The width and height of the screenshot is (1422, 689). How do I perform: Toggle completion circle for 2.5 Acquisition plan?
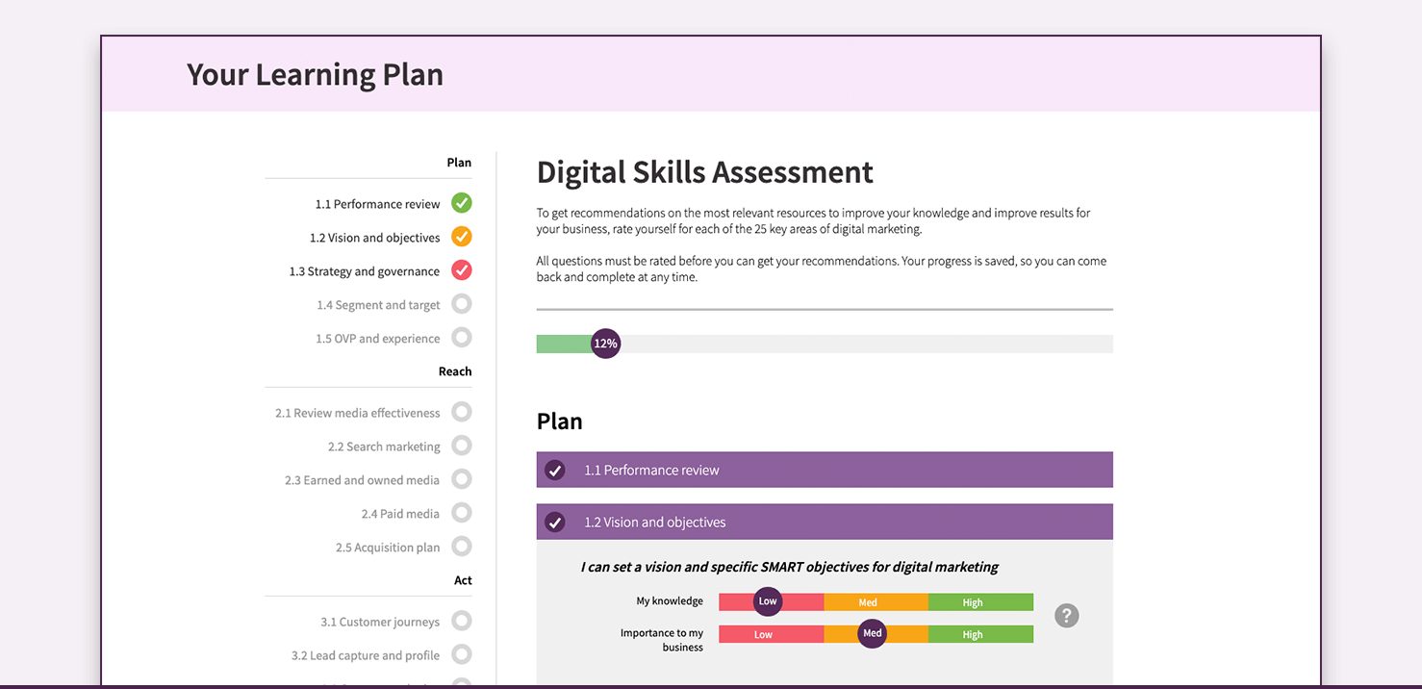point(461,547)
